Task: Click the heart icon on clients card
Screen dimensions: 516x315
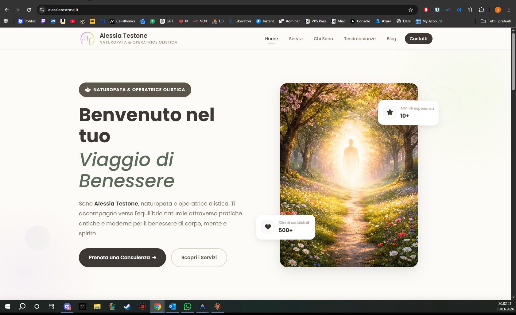Action: click(268, 227)
